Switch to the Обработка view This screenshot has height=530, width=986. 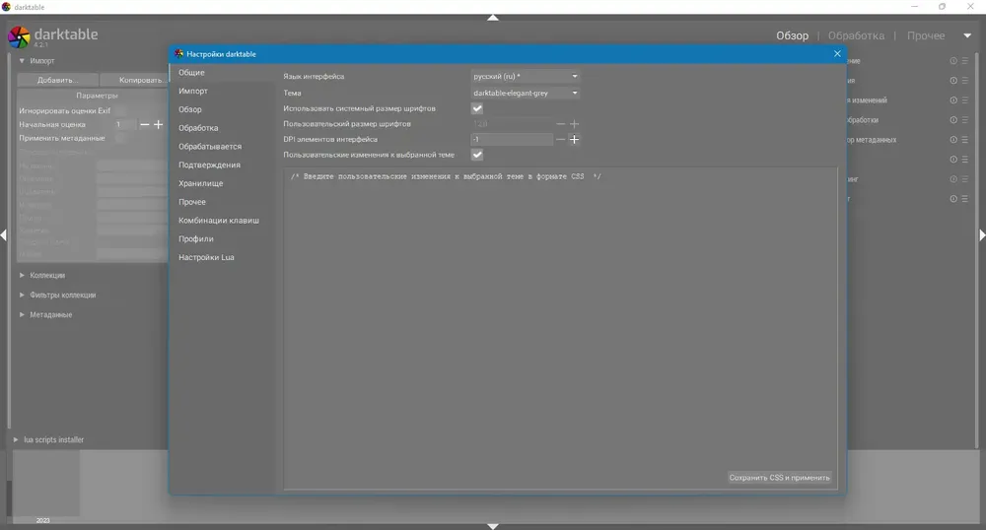point(856,35)
